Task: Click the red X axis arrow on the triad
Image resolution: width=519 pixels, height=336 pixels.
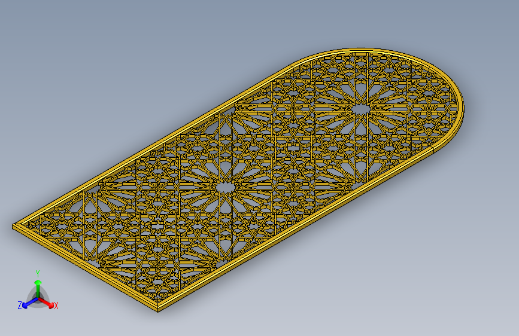Action: [46, 303]
